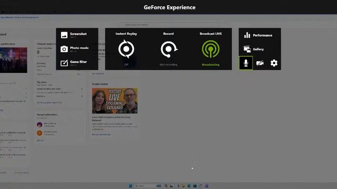Click the link below Top videos list
The image size is (337, 189).
pos(49,103)
